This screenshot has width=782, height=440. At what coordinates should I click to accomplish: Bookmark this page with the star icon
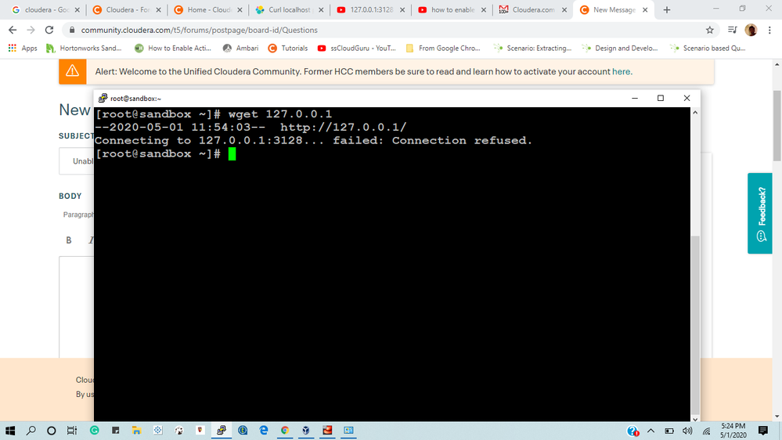click(x=710, y=30)
